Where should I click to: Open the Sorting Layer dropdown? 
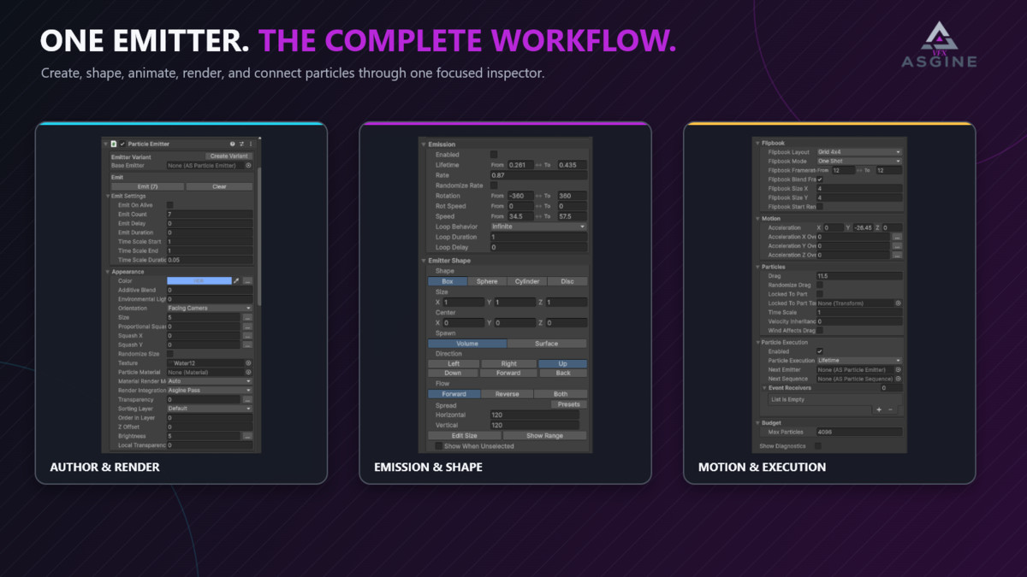pyautogui.click(x=210, y=409)
